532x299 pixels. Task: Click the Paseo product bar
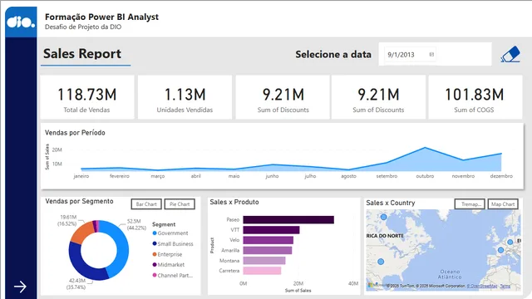(288, 219)
